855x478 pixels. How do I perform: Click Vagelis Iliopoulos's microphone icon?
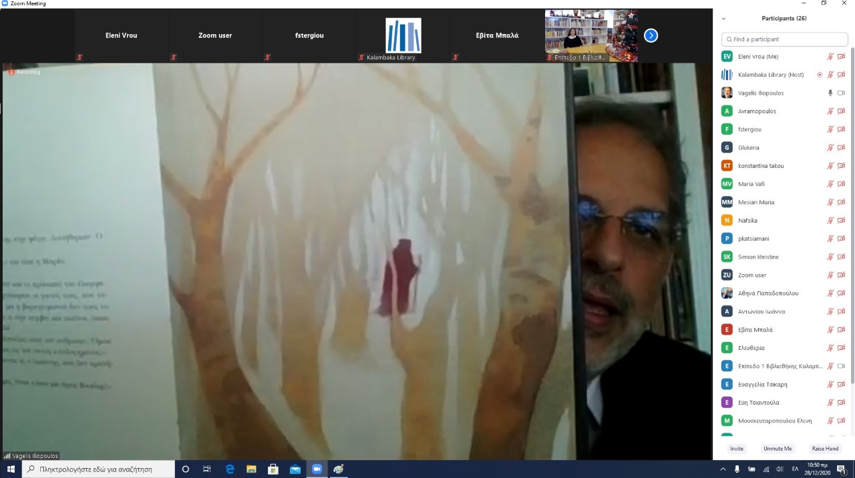[x=830, y=93]
